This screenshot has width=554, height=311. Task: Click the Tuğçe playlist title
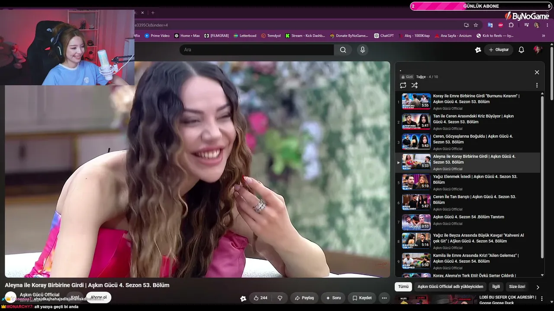421,77
